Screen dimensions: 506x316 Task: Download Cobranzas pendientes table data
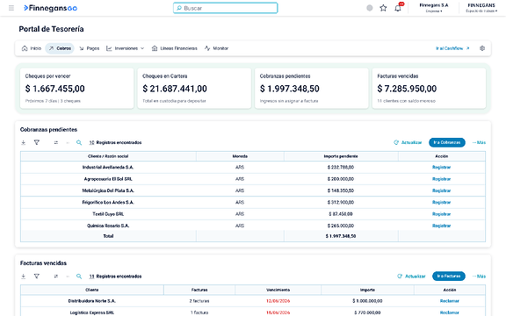[x=24, y=142]
